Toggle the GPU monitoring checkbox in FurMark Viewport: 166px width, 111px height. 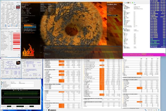point(22,20)
